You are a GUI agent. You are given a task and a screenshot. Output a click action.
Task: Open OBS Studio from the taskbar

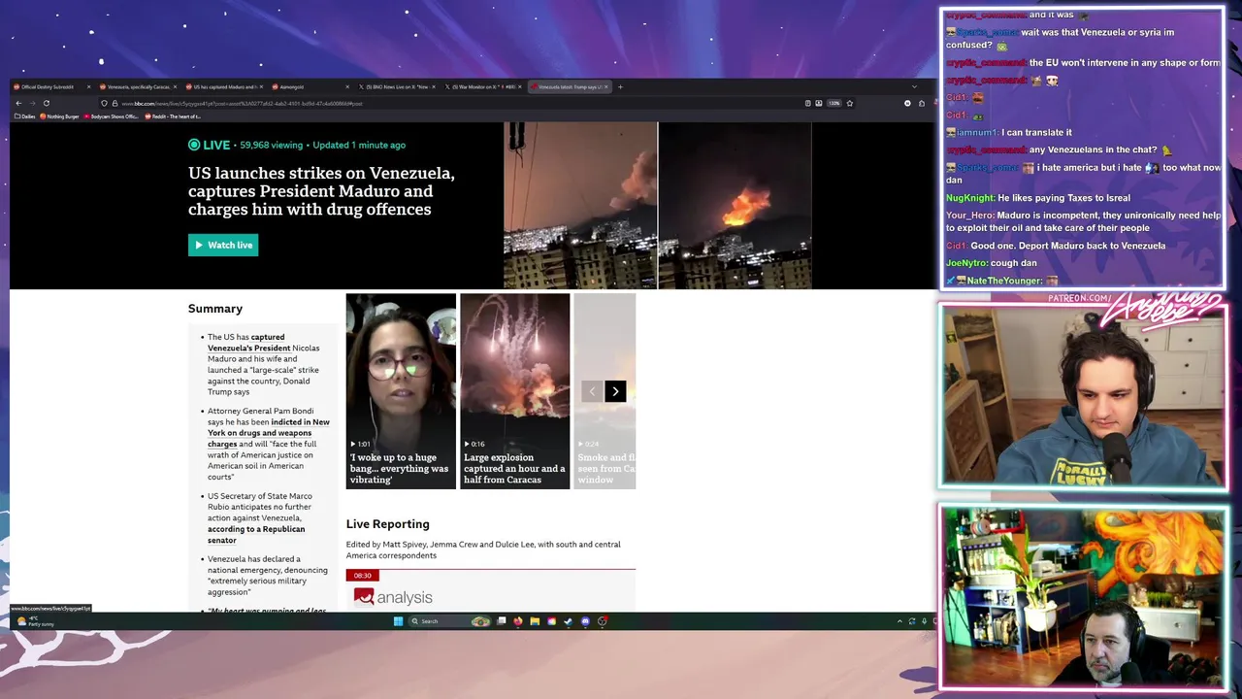tap(603, 621)
